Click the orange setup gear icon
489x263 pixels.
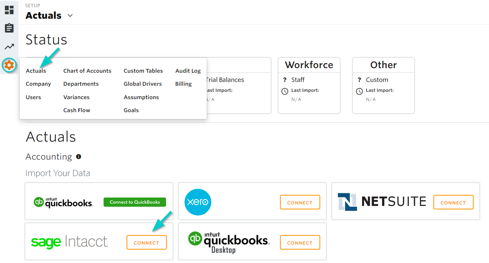tap(9, 65)
